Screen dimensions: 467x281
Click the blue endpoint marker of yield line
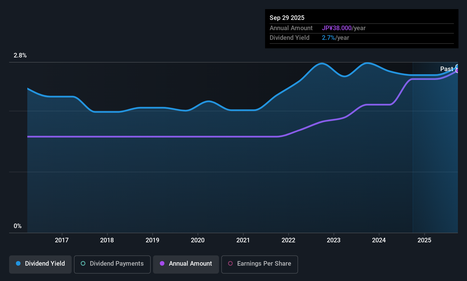click(x=457, y=67)
